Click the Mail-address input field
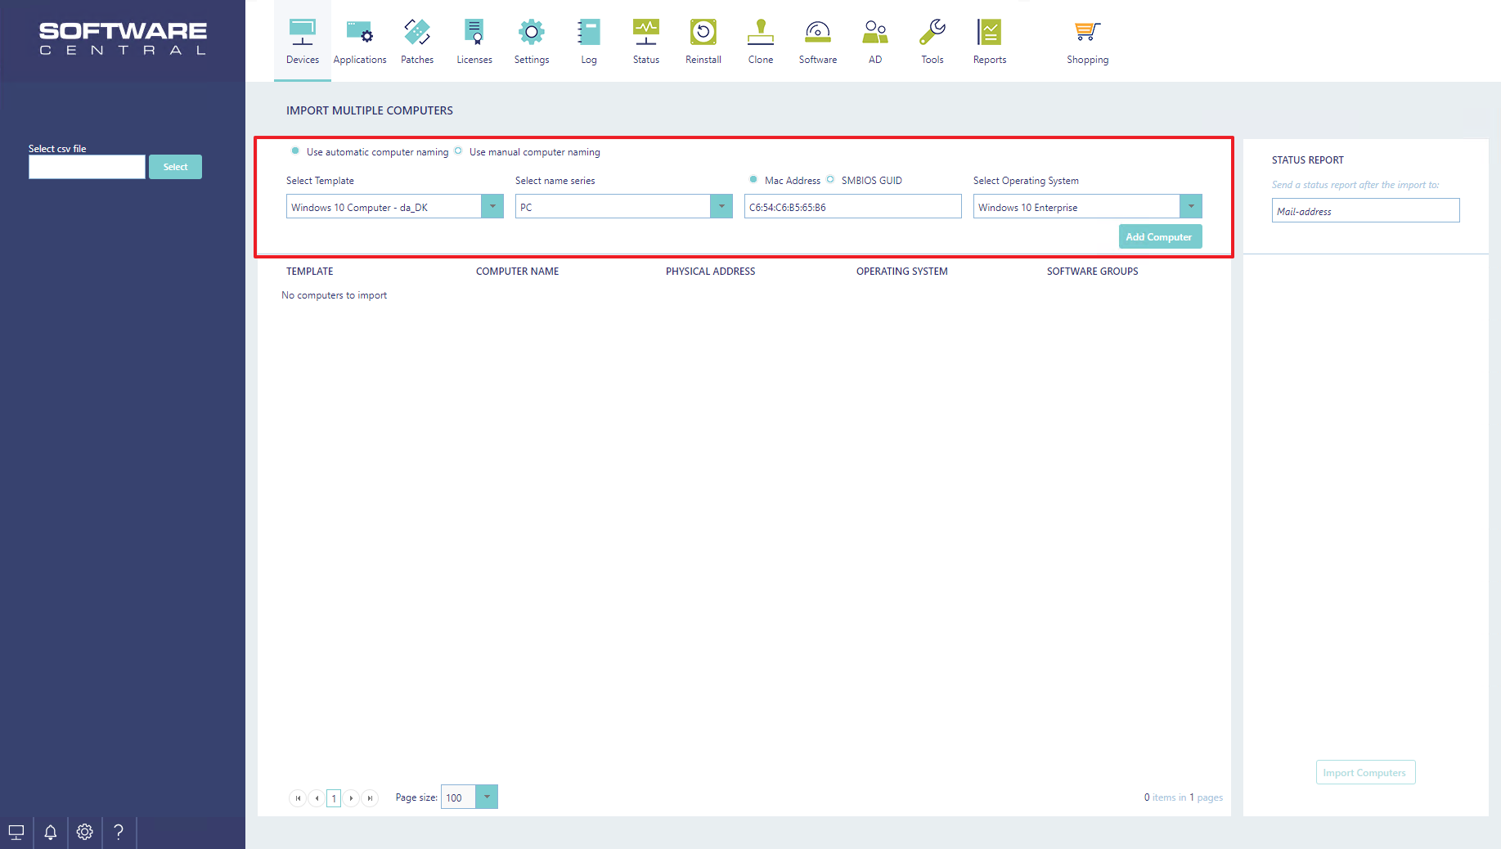Viewport: 1501px width, 849px height. coord(1365,211)
